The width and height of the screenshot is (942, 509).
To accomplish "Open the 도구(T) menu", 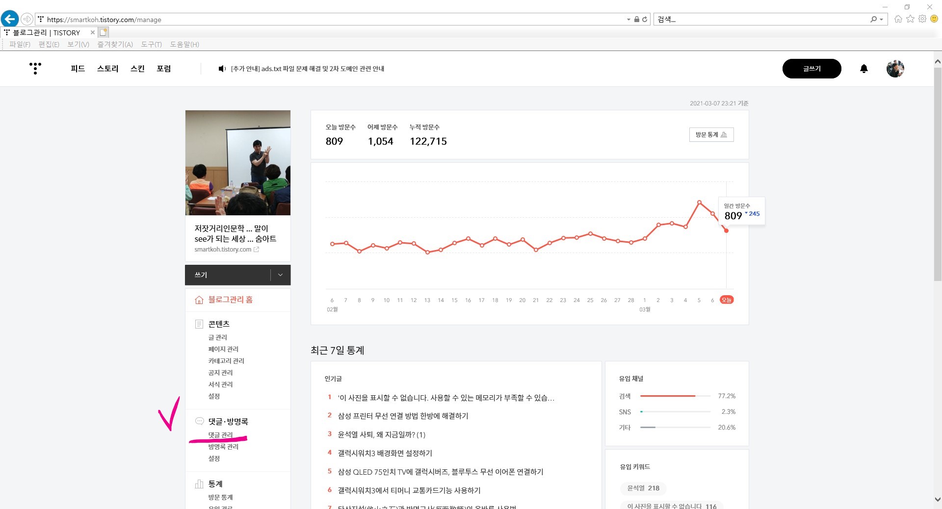I will point(151,44).
